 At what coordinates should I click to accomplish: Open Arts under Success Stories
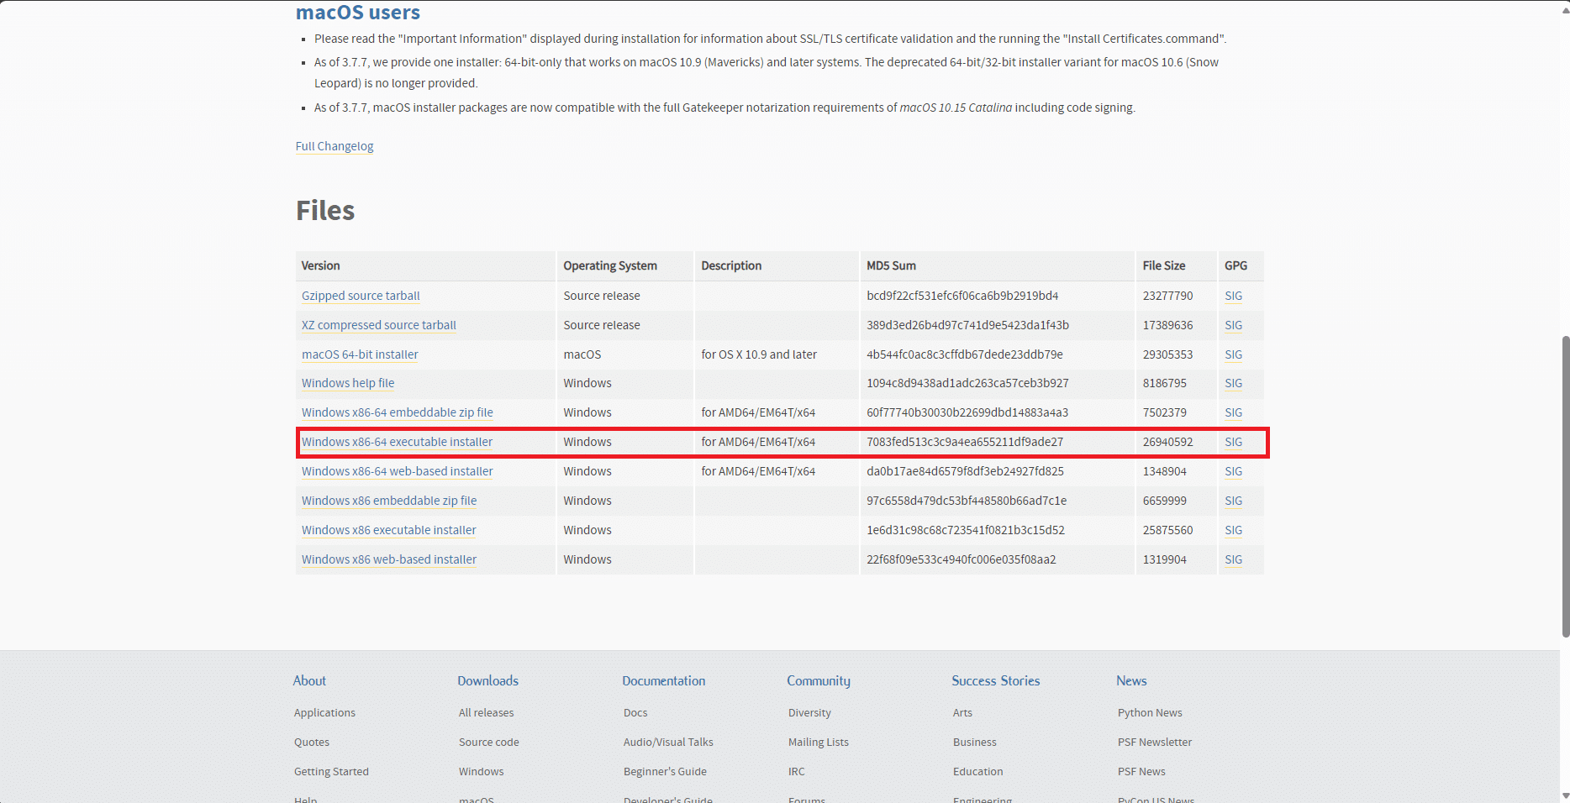962,712
